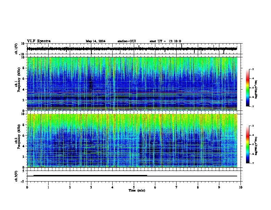The image size is (271, 210).
Task: Click time-axis tick label "9"
Action: pos(219,187)
